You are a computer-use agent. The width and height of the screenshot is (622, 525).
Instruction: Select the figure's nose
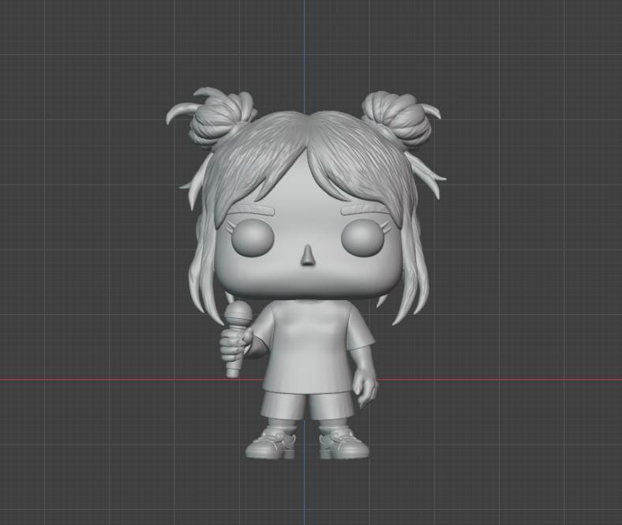[308, 257]
